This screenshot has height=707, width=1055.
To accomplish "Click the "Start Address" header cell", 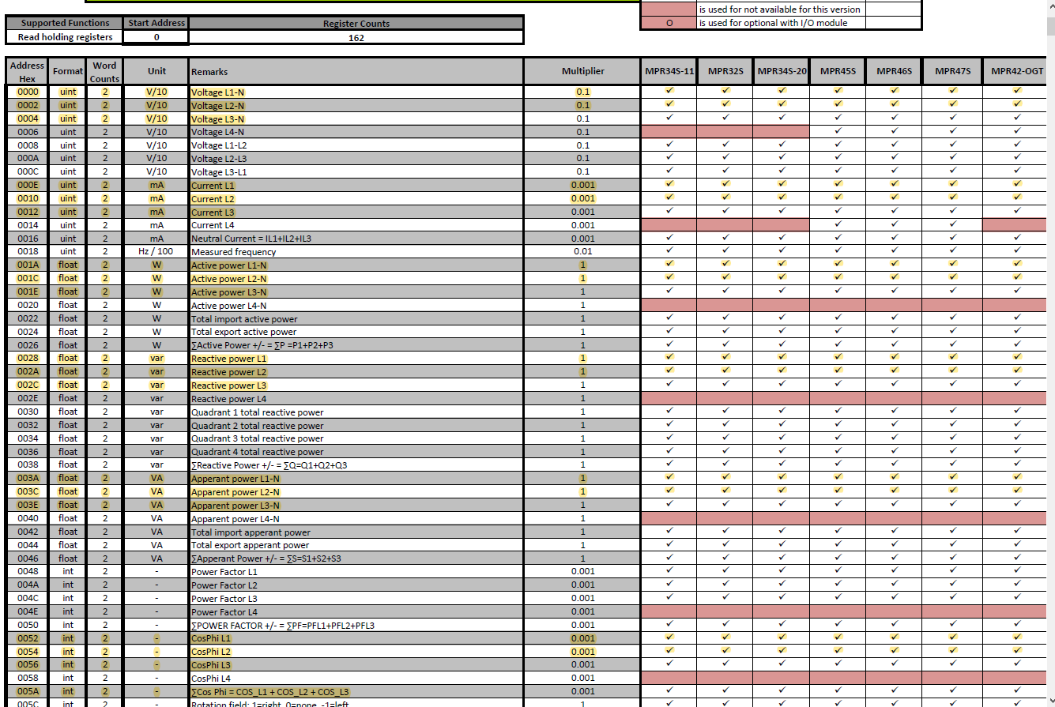I will coord(156,24).
